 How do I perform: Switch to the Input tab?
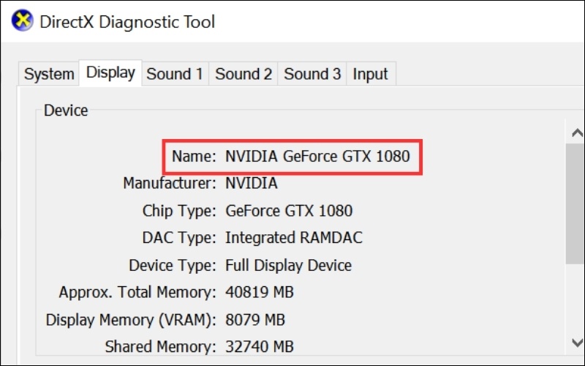pyautogui.click(x=370, y=75)
